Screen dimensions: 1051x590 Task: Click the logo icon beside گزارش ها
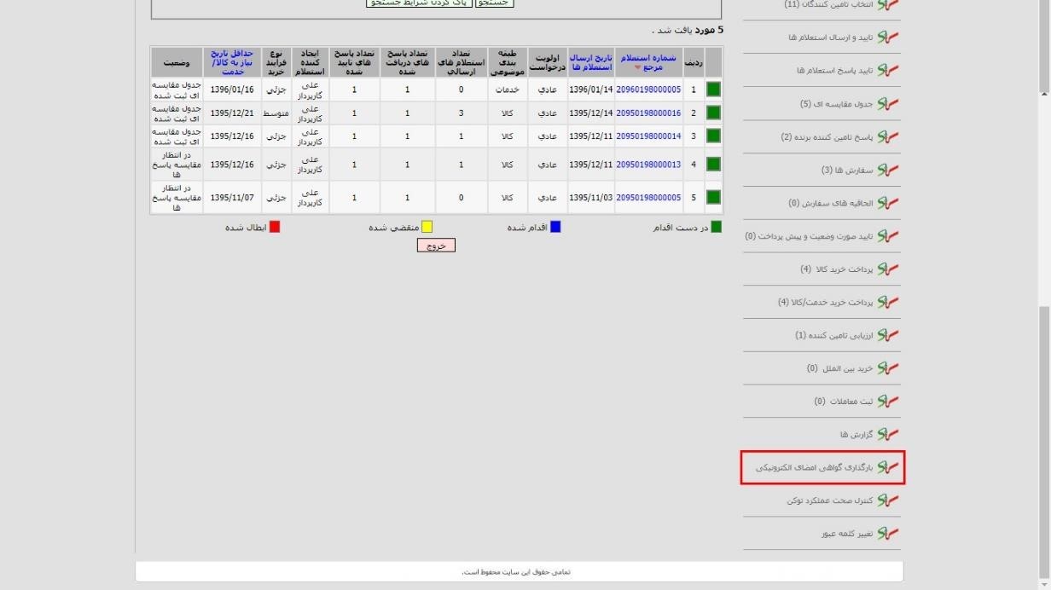[888, 435]
